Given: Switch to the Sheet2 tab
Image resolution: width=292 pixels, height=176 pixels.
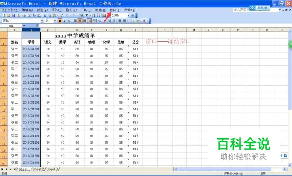Looking at the screenshot, I should pyautogui.click(x=38, y=169).
